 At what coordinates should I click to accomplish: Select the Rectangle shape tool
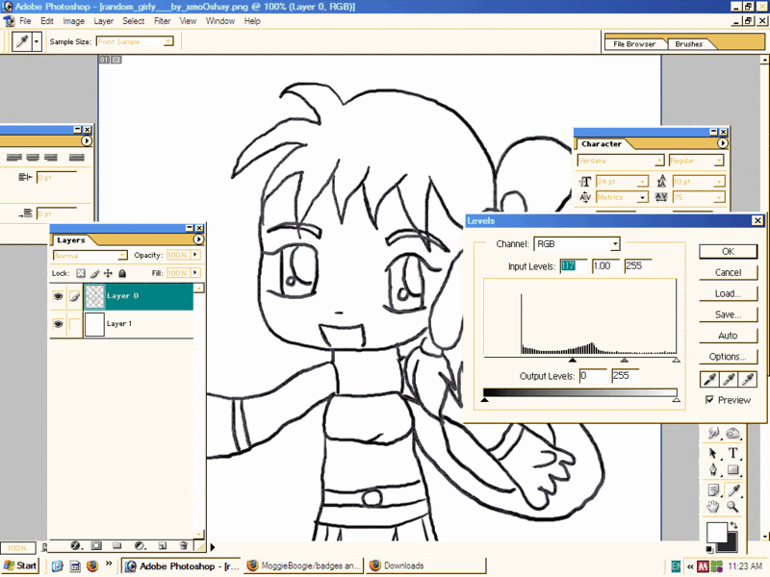pyautogui.click(x=732, y=470)
